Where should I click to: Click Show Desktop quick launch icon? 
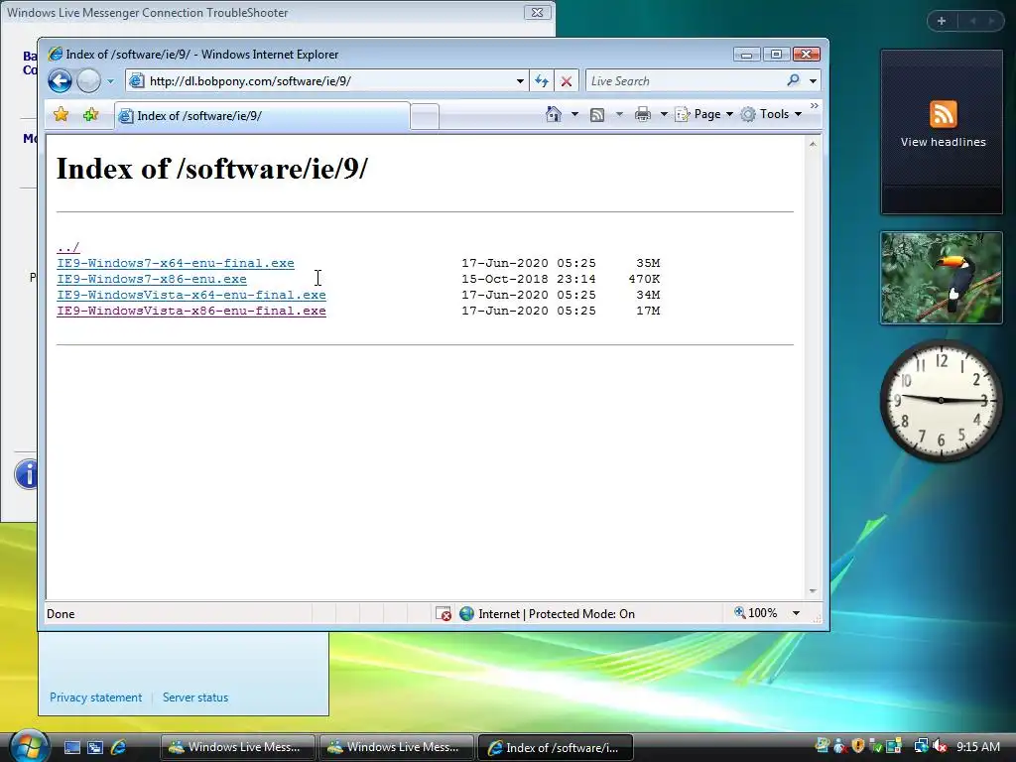(x=71, y=747)
